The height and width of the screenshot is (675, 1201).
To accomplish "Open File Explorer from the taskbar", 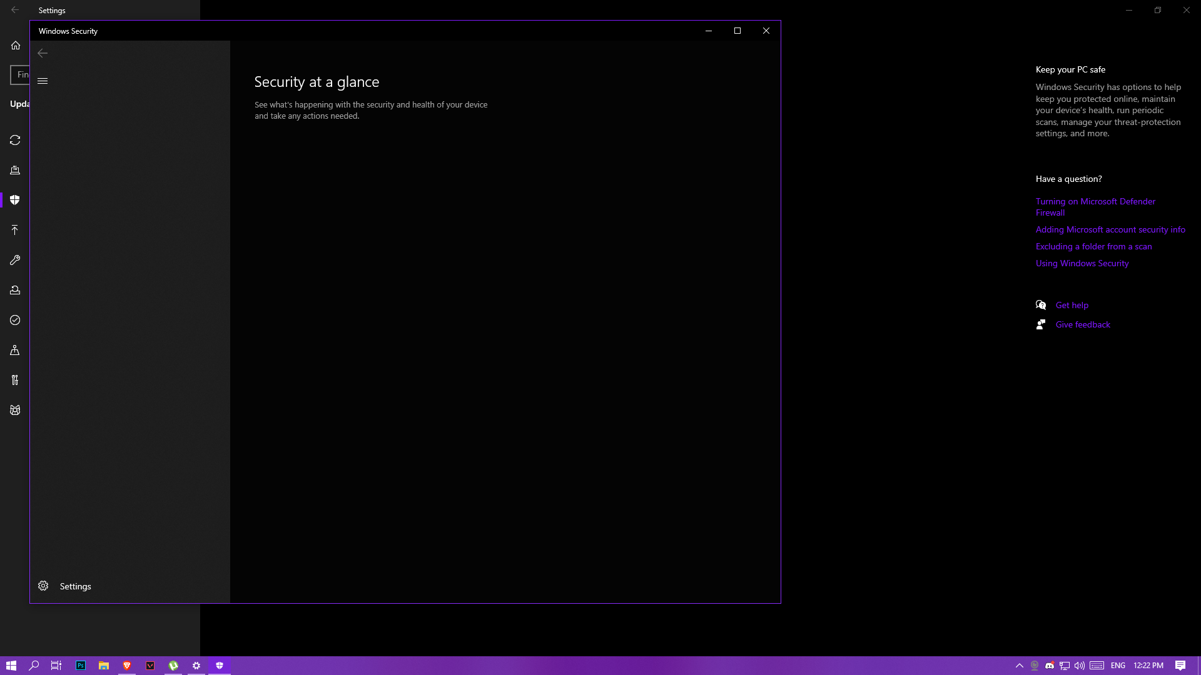I will (x=104, y=666).
